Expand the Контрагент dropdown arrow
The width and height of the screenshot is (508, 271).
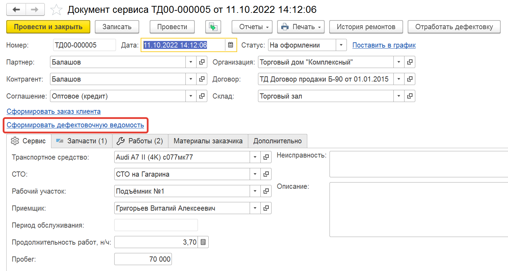pyautogui.click(x=191, y=79)
